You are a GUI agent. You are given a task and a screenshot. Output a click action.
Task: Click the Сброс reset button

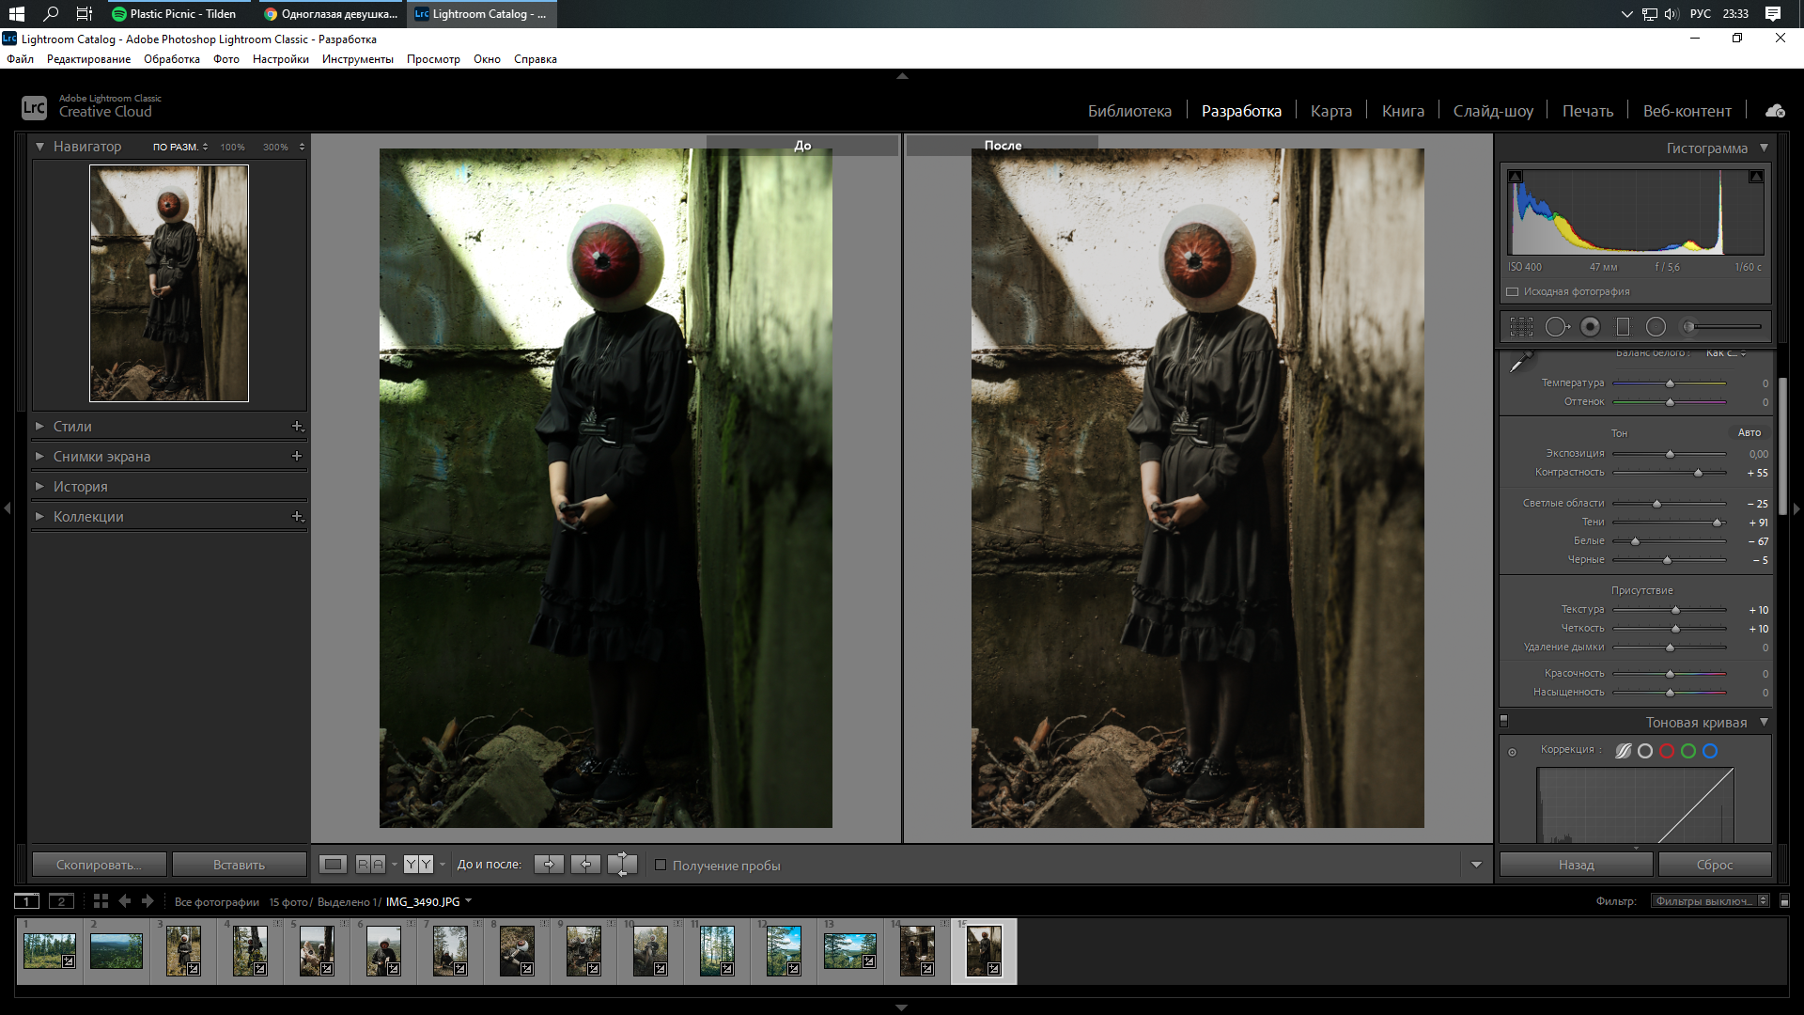tap(1715, 865)
